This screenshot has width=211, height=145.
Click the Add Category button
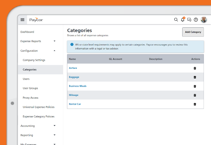[x=193, y=32]
